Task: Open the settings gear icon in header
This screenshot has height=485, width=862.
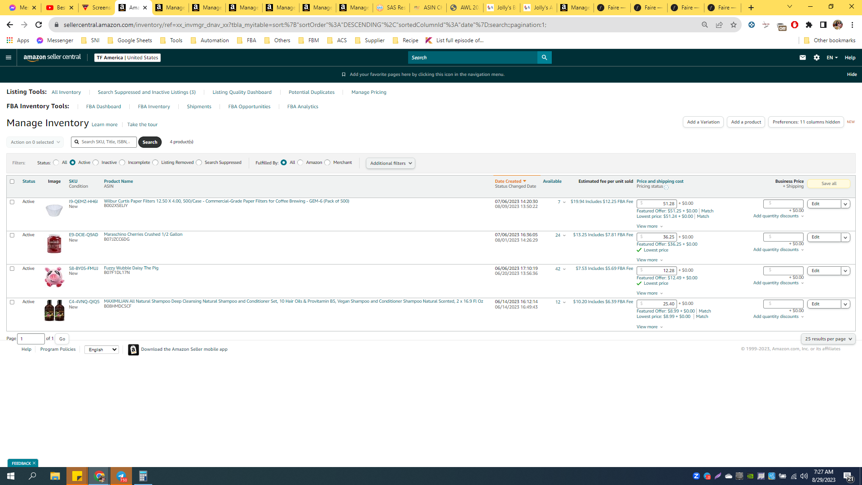Action: click(x=817, y=57)
